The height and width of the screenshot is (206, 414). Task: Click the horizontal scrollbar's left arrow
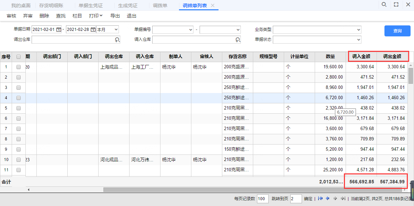[29, 190]
